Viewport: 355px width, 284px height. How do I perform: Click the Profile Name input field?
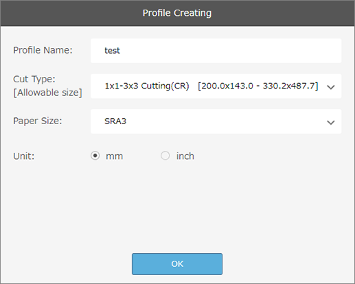pyautogui.click(x=216, y=51)
